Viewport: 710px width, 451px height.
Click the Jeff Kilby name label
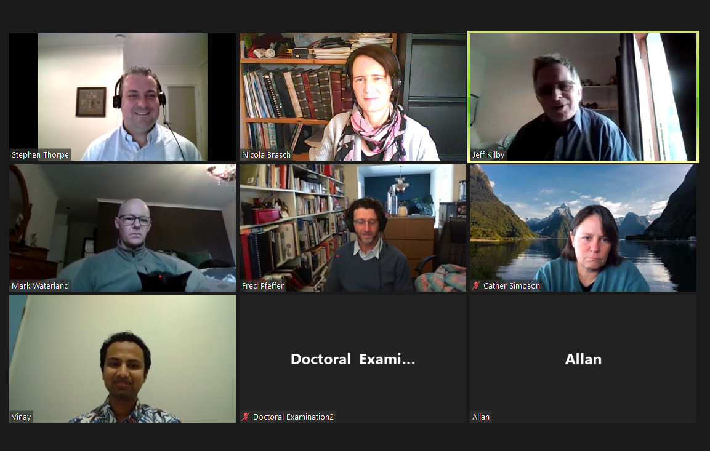[x=488, y=154]
